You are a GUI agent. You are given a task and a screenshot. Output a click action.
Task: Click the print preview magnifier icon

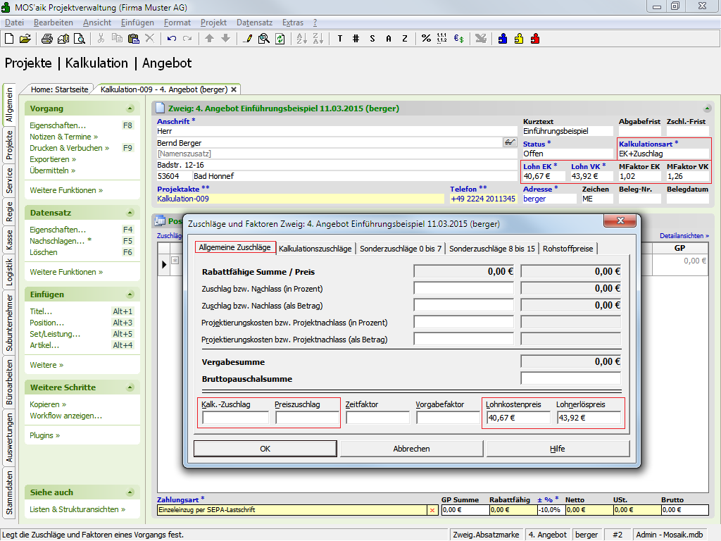point(78,39)
